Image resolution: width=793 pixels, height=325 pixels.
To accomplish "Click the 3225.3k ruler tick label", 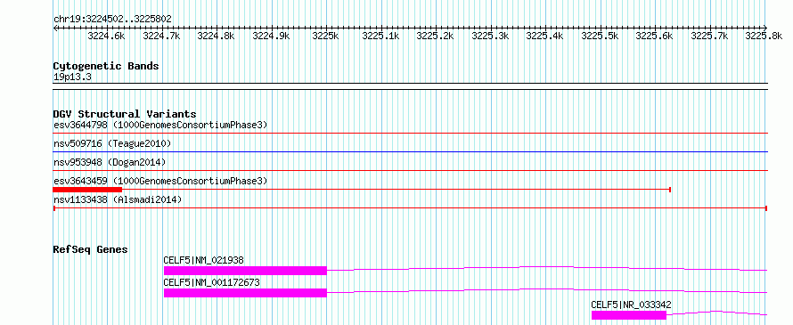I will 490,36.
